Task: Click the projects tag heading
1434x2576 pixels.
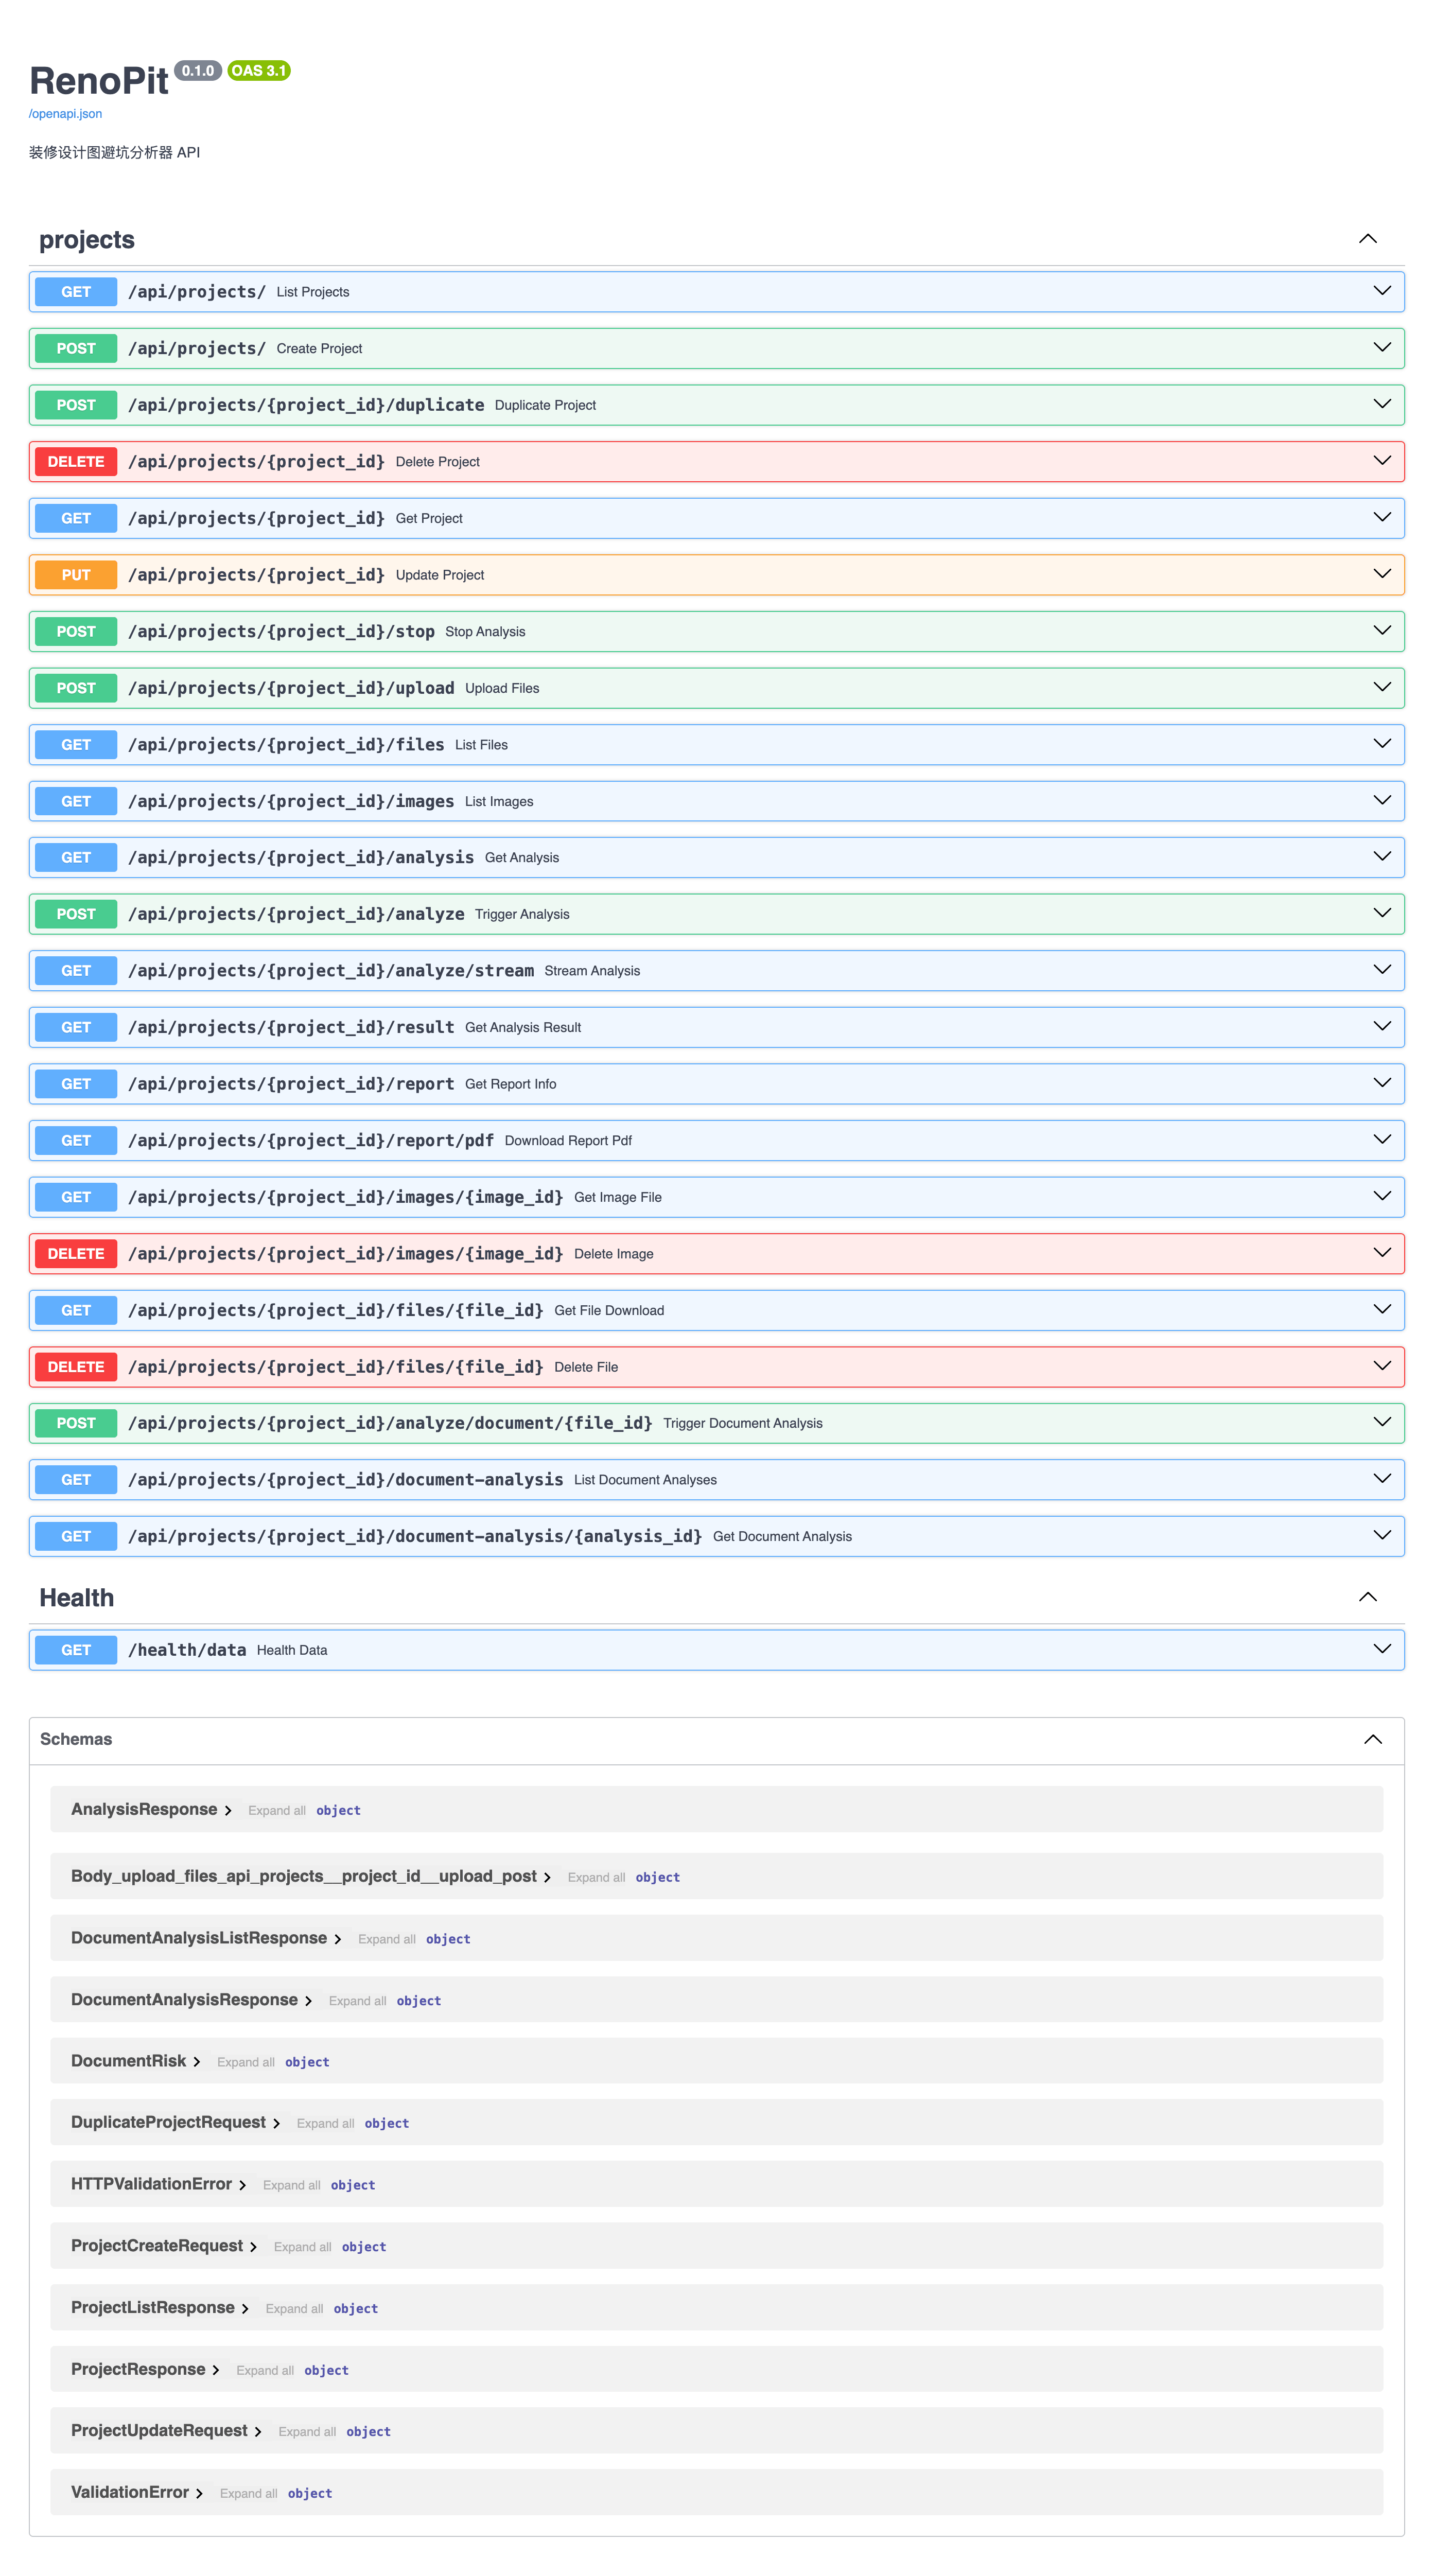Action: coord(87,240)
